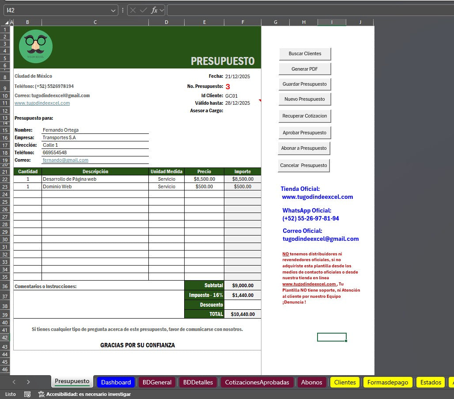This screenshot has height=399, width=454.
Task: Click the left sheet navigation arrow
Action: [x=14, y=382]
